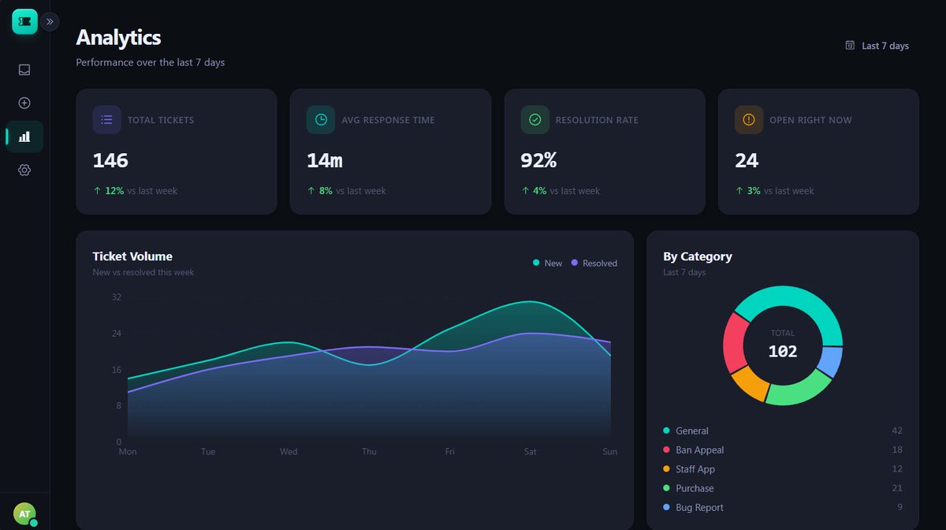Click the orange Staff App donut segment
This screenshot has width=946, height=530.
[x=750, y=383]
